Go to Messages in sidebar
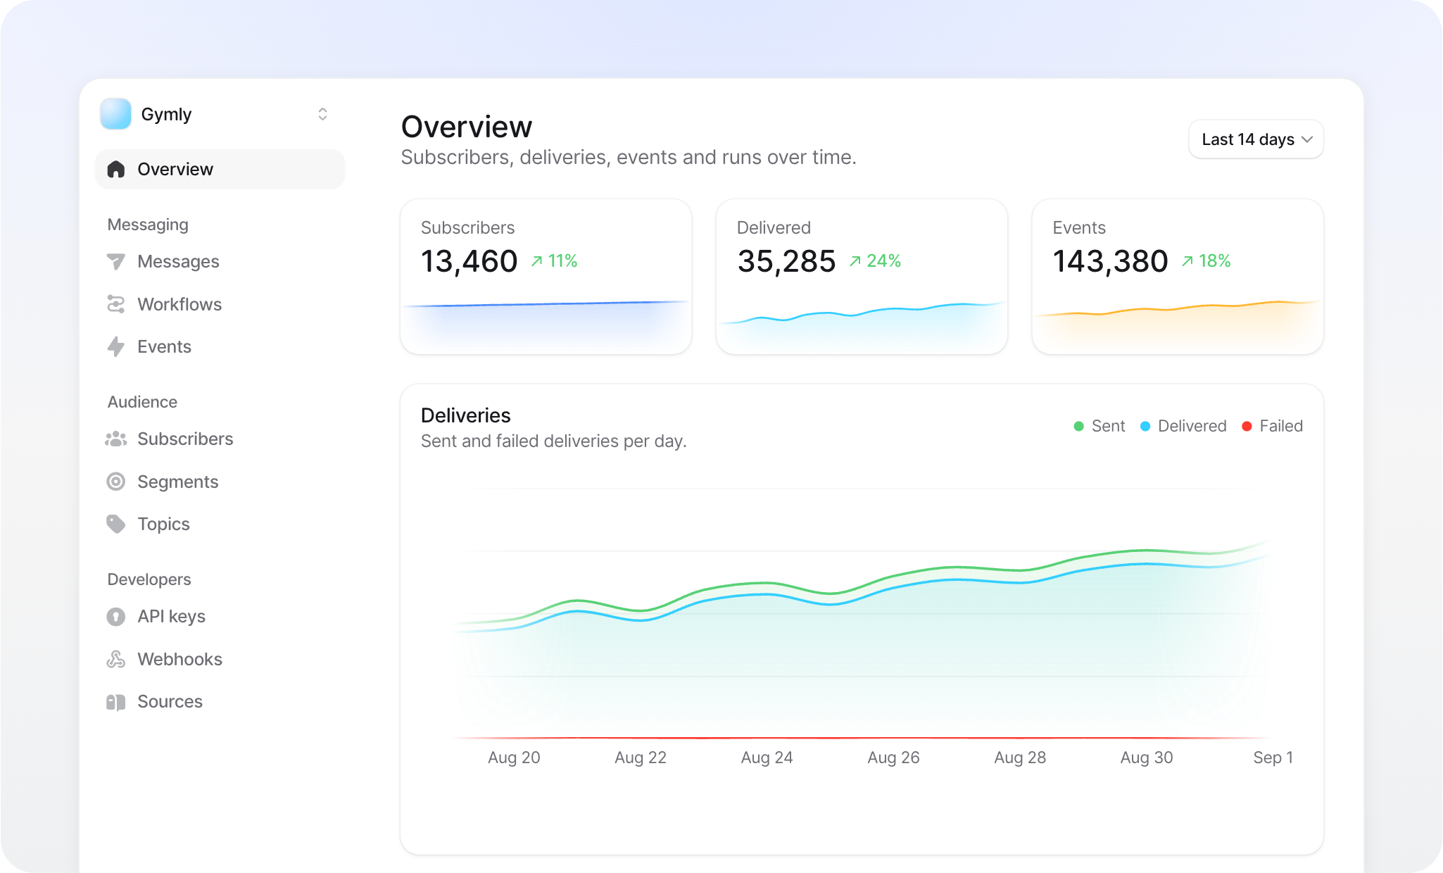 pyautogui.click(x=178, y=262)
